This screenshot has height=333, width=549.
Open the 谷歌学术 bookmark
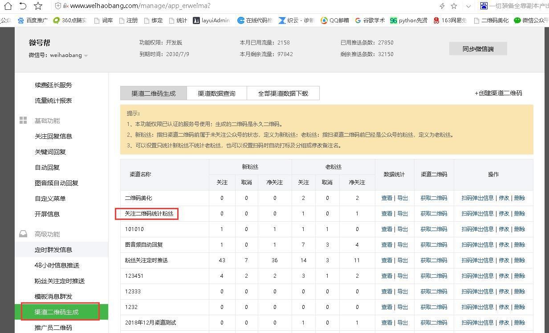pyautogui.click(x=370, y=20)
